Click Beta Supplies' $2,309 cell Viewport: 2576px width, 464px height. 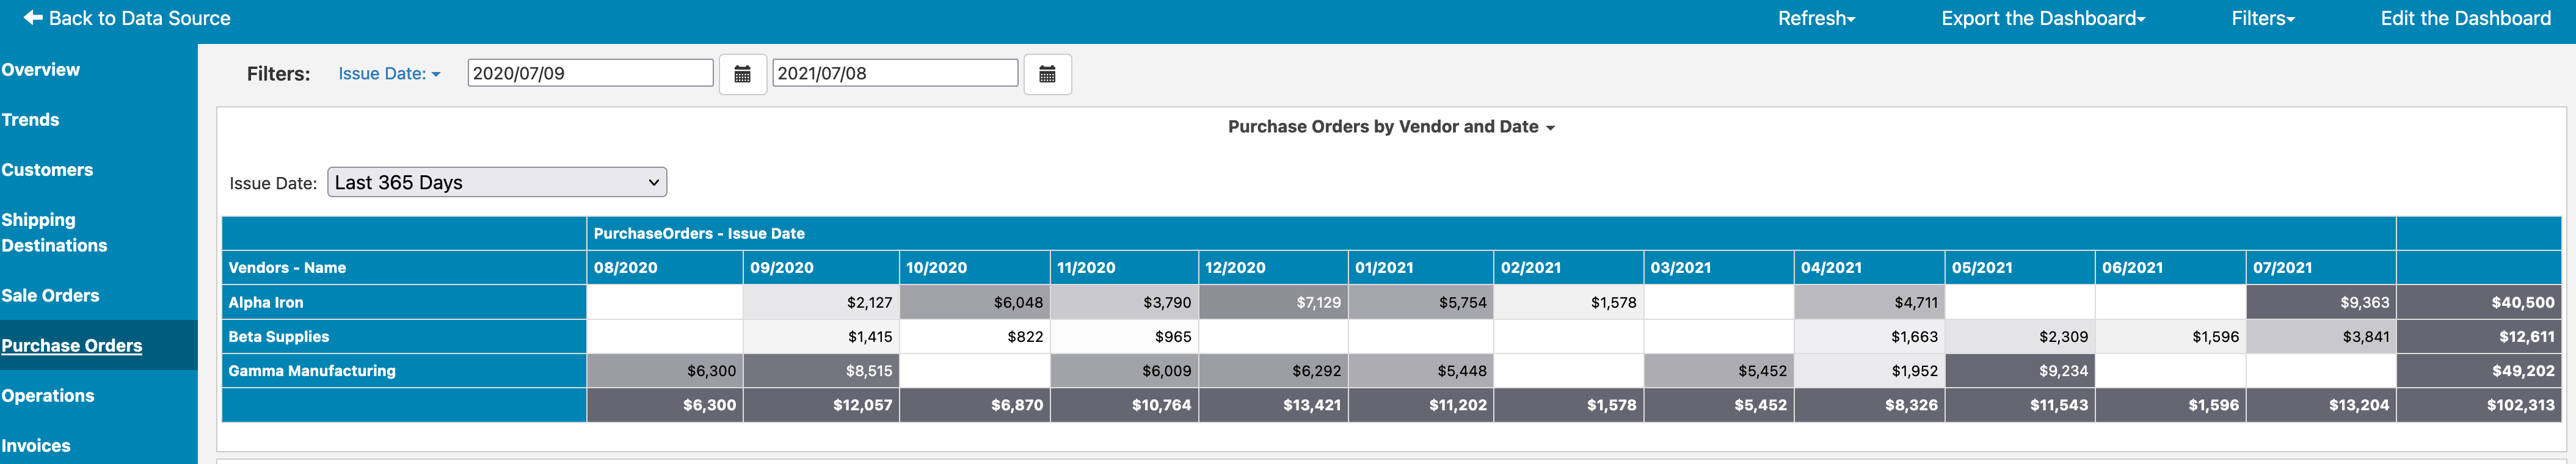coord(2020,336)
